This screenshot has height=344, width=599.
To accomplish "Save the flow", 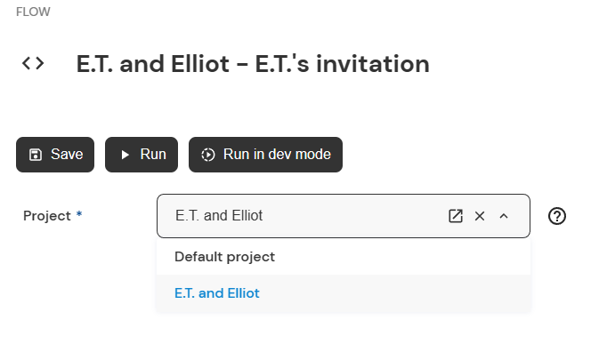I will (x=55, y=155).
